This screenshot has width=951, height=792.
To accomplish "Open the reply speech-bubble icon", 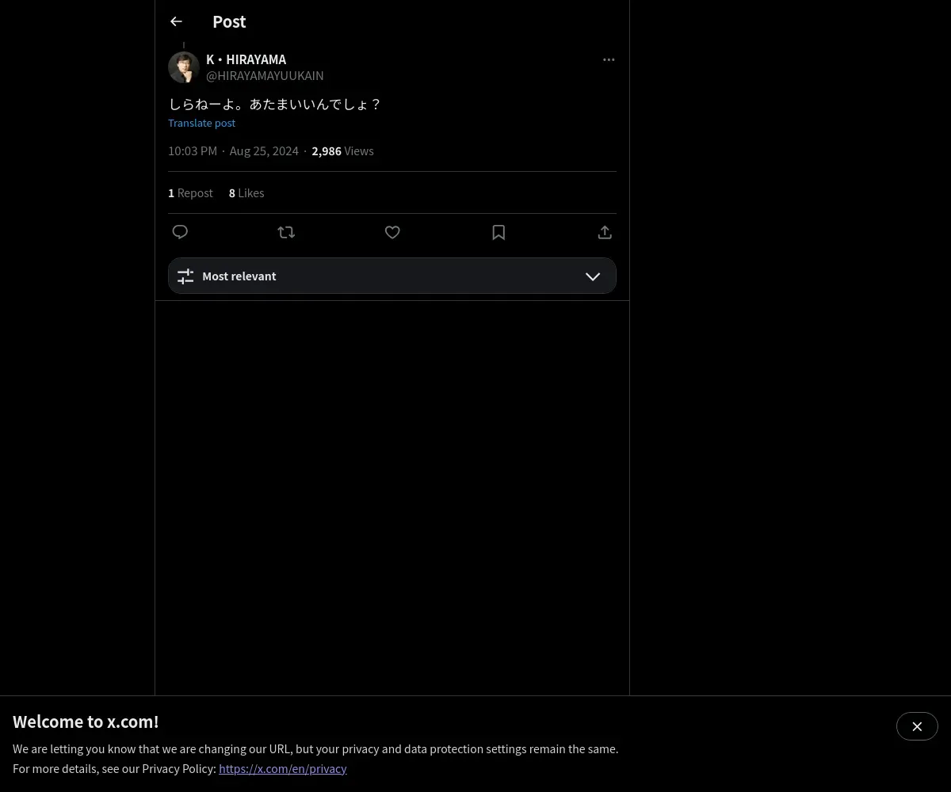I will (180, 232).
